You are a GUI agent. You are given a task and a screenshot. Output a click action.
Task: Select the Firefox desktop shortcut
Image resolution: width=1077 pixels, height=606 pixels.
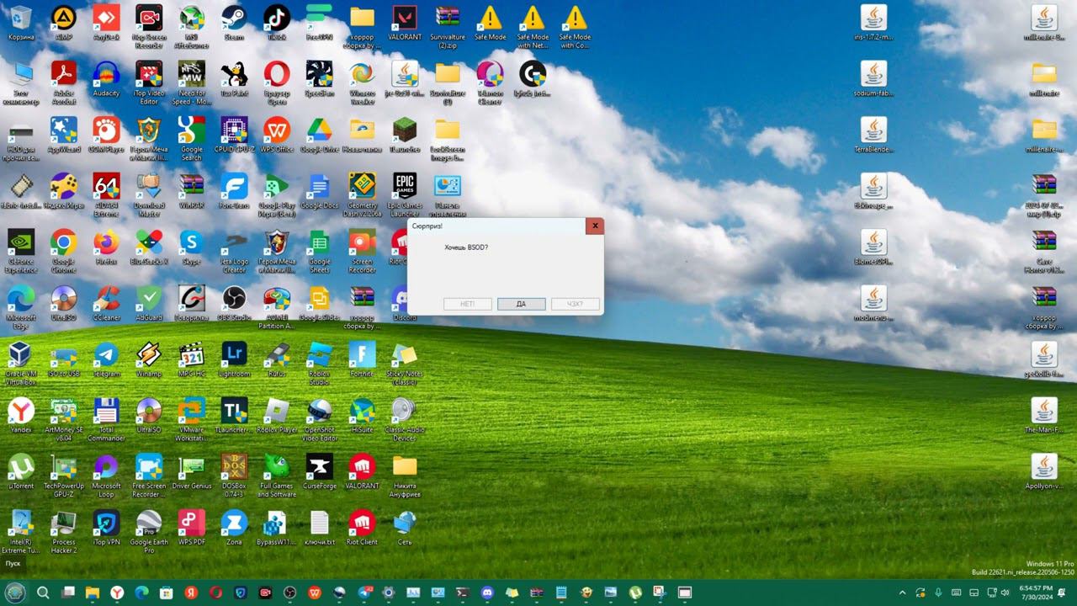pyautogui.click(x=106, y=247)
